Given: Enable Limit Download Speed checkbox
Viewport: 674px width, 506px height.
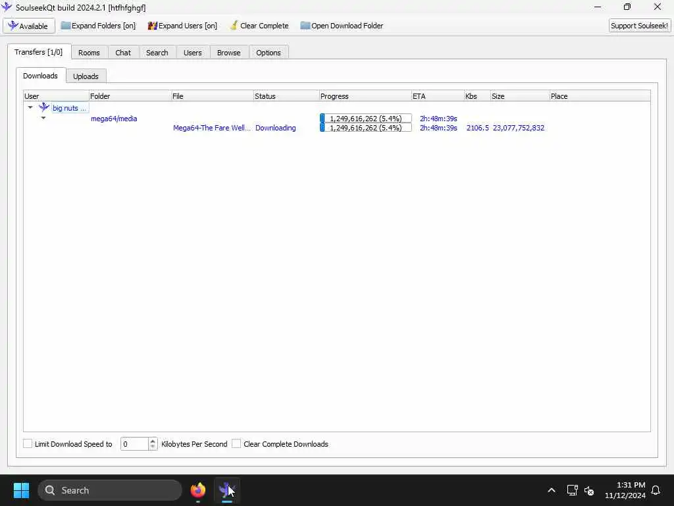Looking at the screenshot, I should click(28, 443).
